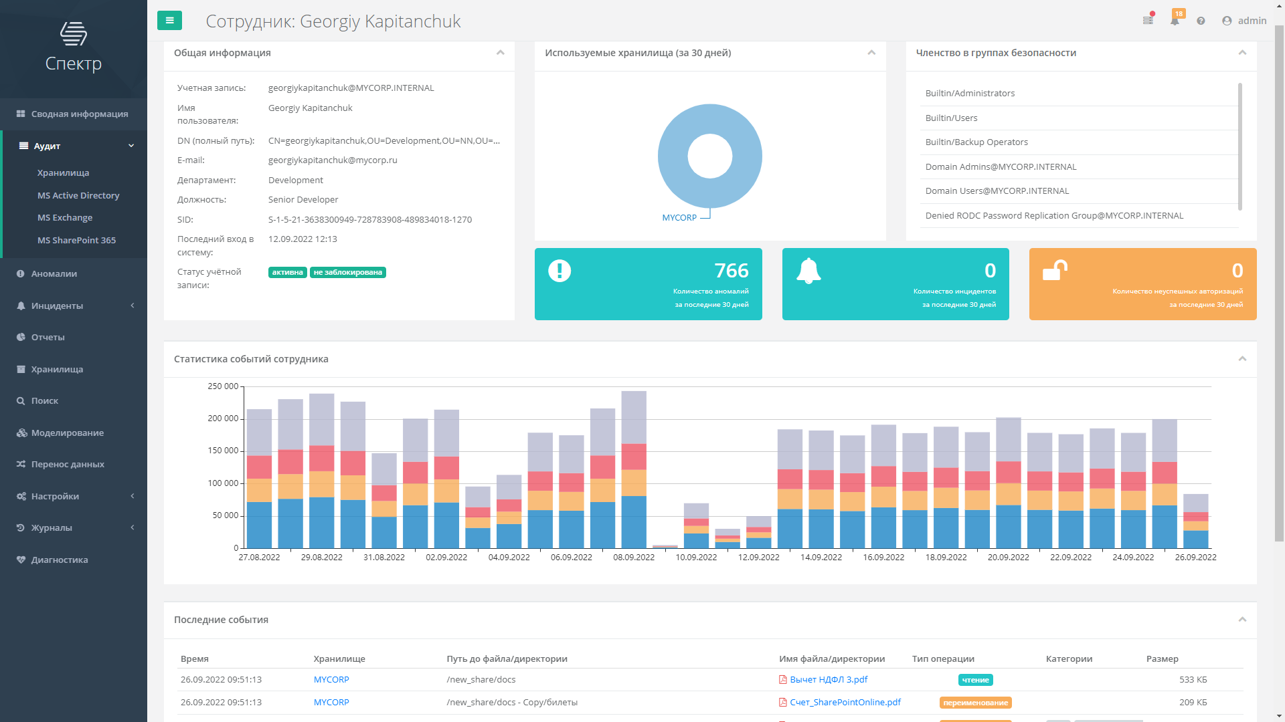Open the MS Active Directory menu item
This screenshot has width=1285, height=722.
(x=78, y=195)
